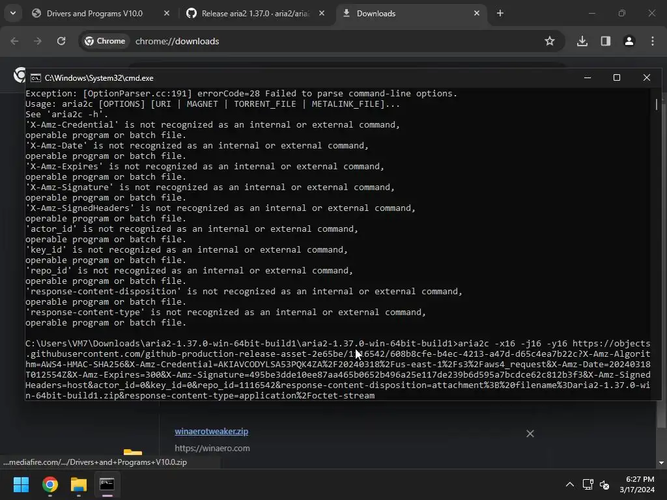667x500 pixels.
Task: Open the clock showing 6:27 PM
Action: pos(637,484)
